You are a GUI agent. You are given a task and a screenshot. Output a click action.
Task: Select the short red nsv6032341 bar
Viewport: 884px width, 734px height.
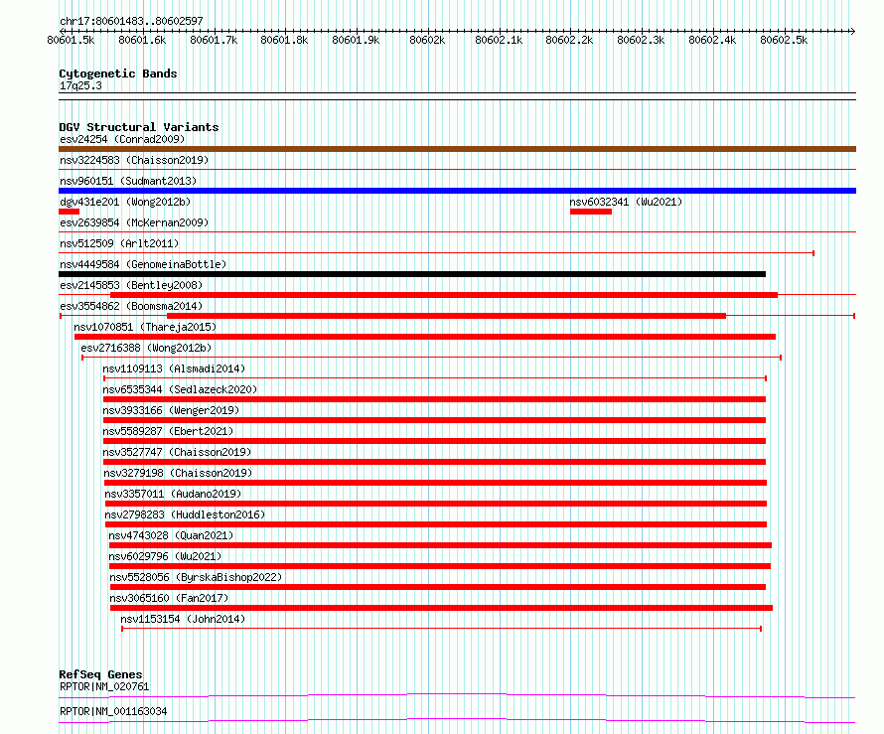click(x=591, y=212)
